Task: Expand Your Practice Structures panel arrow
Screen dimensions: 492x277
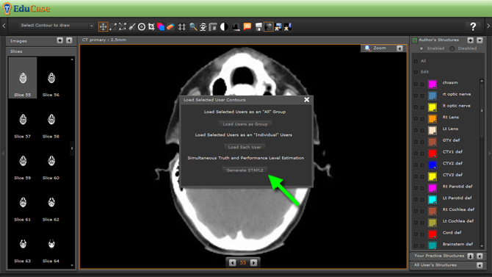Action: pyautogui.click(x=480, y=256)
